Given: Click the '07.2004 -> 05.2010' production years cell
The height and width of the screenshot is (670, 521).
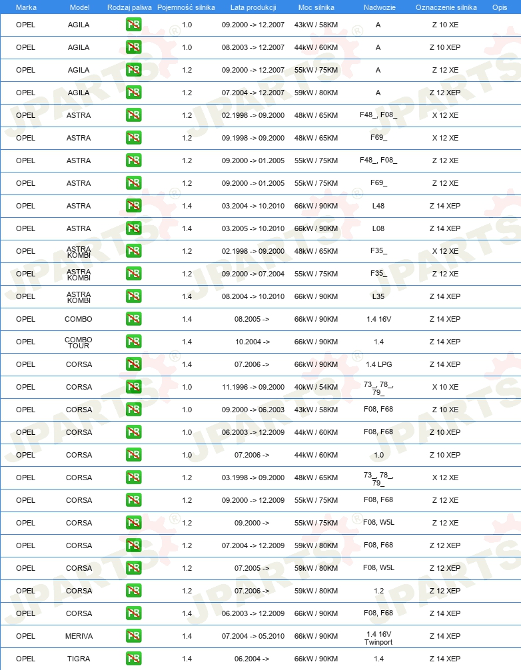Looking at the screenshot, I should [x=253, y=636].
